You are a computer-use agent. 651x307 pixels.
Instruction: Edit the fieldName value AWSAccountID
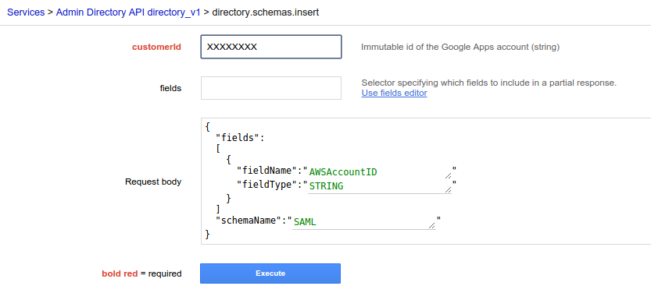[379, 172]
